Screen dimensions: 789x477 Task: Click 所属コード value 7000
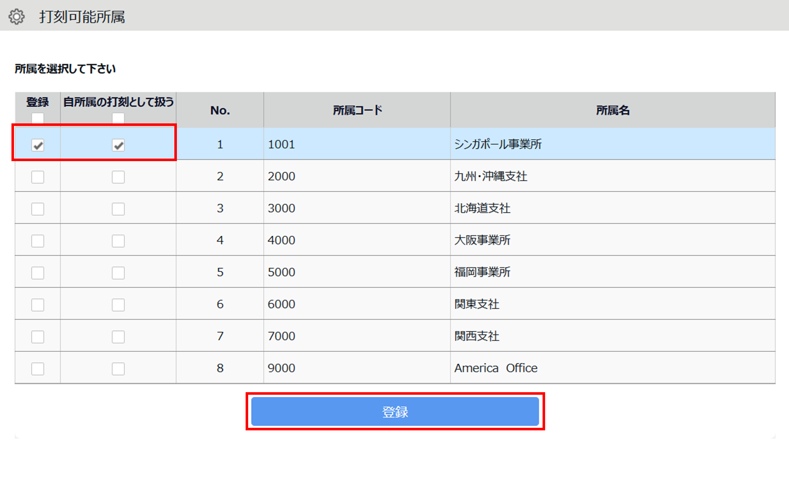(x=281, y=336)
